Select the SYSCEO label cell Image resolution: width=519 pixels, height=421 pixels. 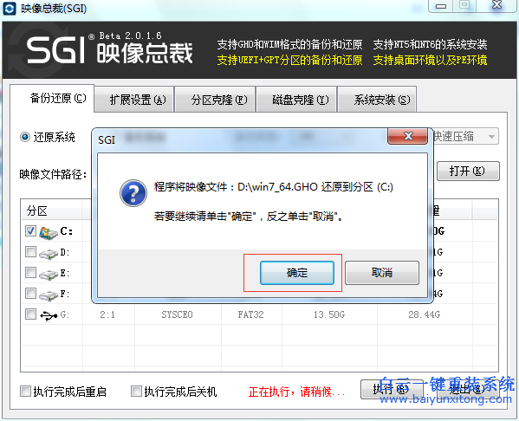click(x=177, y=314)
